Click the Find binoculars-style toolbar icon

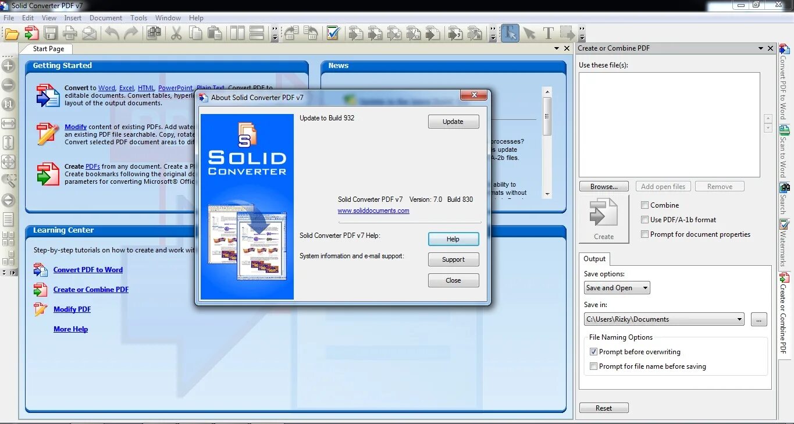point(154,33)
